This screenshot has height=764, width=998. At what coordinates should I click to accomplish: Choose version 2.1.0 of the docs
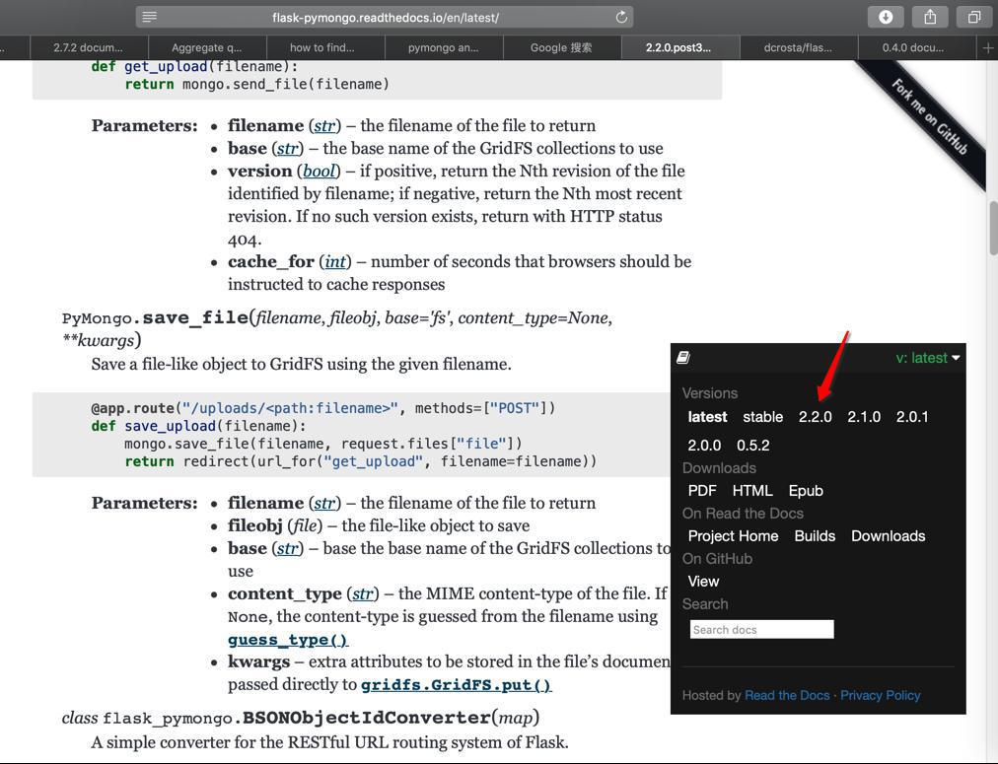pyautogui.click(x=864, y=417)
